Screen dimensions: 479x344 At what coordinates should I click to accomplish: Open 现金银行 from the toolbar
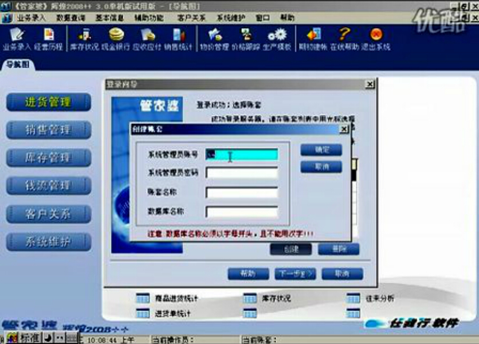(116, 39)
